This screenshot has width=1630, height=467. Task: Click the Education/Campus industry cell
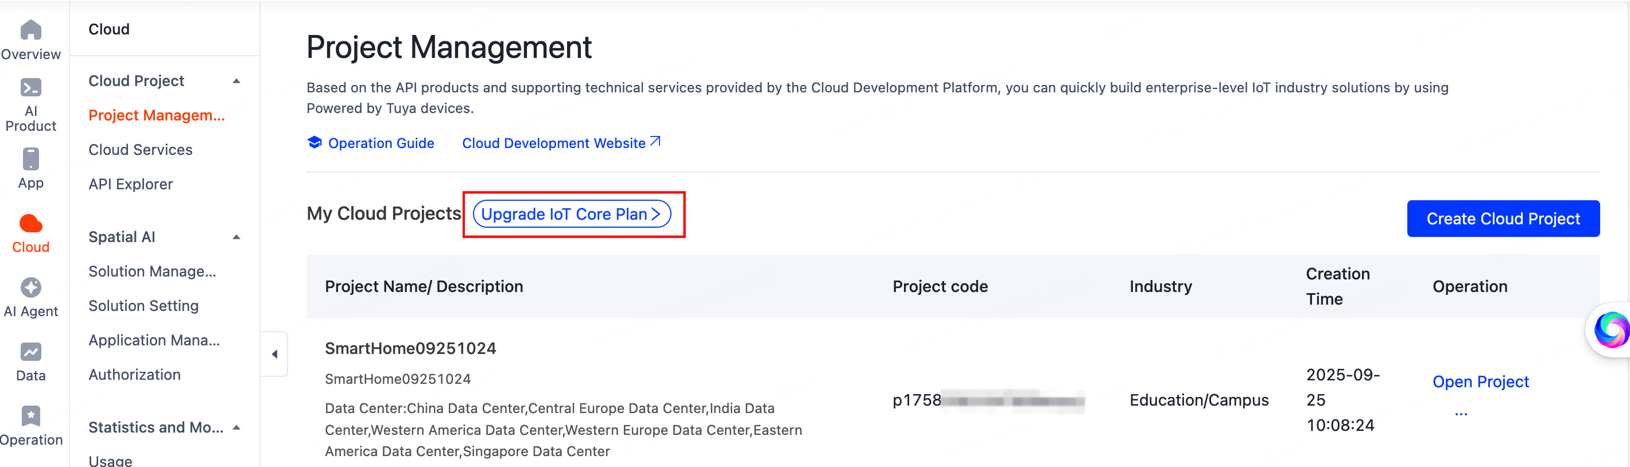tap(1198, 400)
